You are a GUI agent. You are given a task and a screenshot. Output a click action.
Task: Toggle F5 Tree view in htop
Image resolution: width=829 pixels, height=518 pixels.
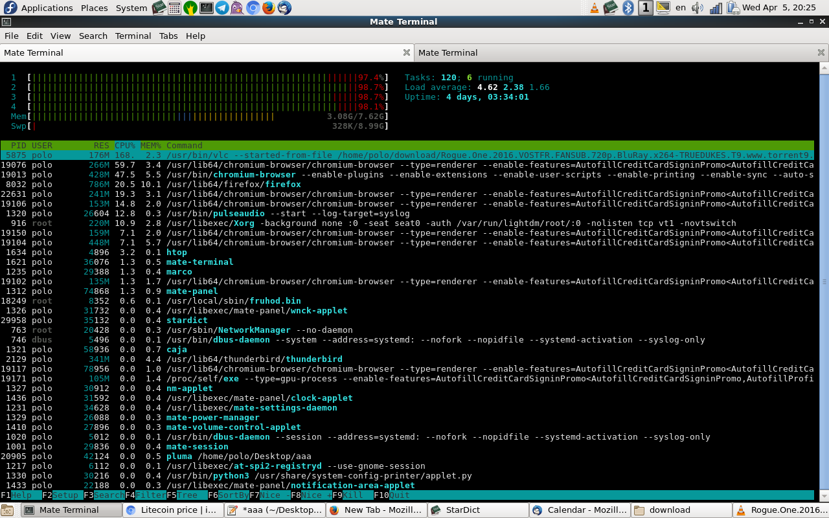[x=187, y=495]
